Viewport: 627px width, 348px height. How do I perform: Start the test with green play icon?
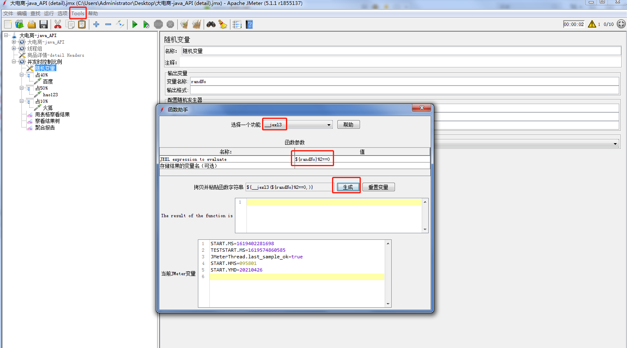[135, 24]
